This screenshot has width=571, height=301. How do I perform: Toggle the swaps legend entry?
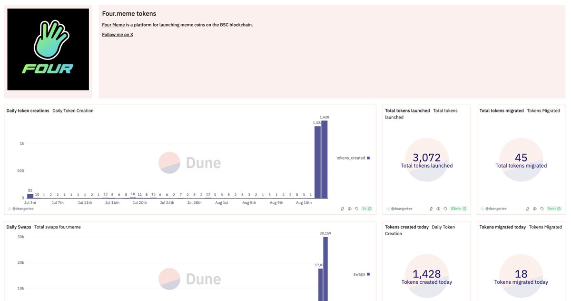pyautogui.click(x=361, y=274)
